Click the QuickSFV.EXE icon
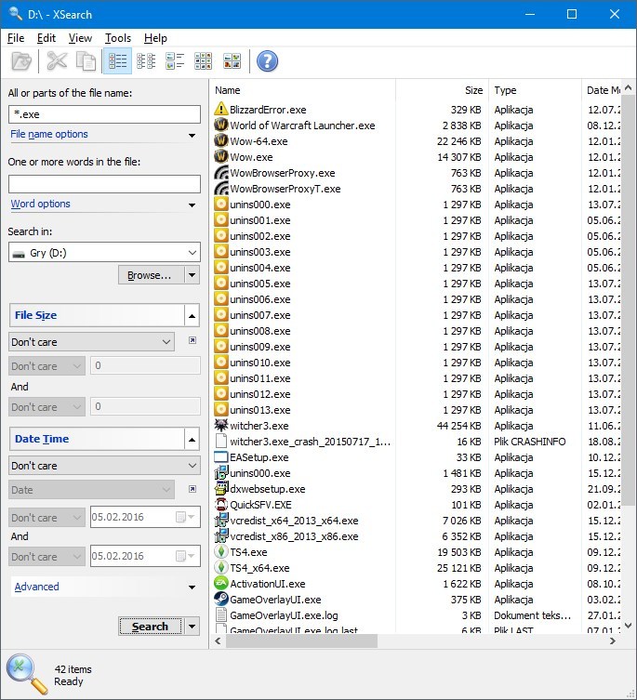This screenshot has width=637, height=700. tap(221, 504)
